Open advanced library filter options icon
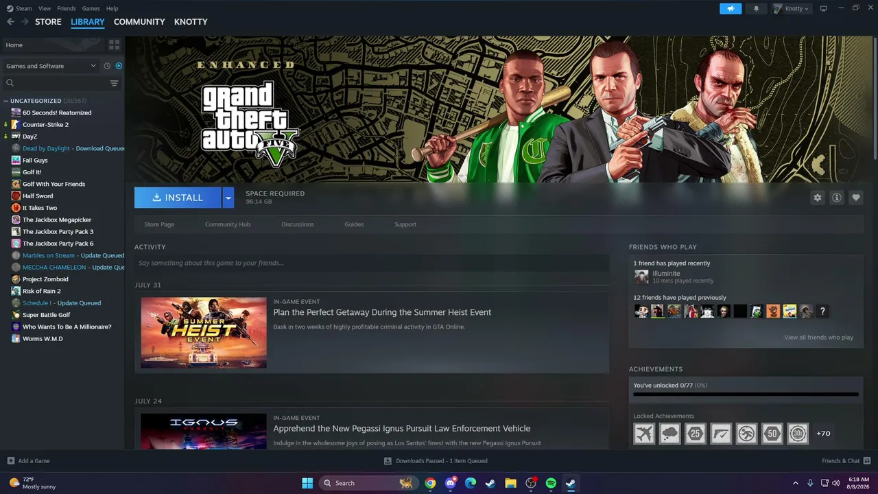This screenshot has height=494, width=878. click(115, 83)
